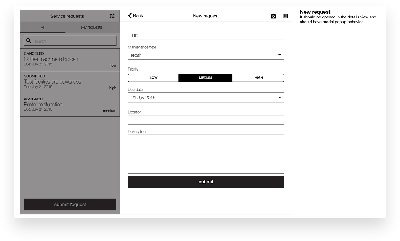Set priority to LOW
The width and height of the screenshot is (400, 241).
point(153,78)
